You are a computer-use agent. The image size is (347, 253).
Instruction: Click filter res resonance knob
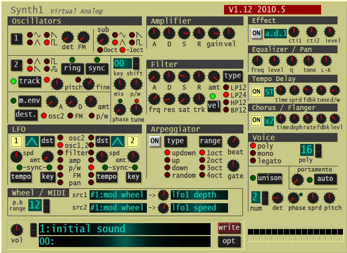tap(169, 99)
